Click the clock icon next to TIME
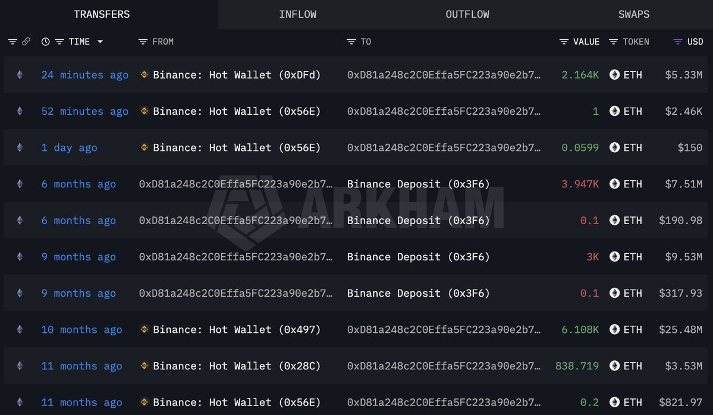 coord(45,42)
